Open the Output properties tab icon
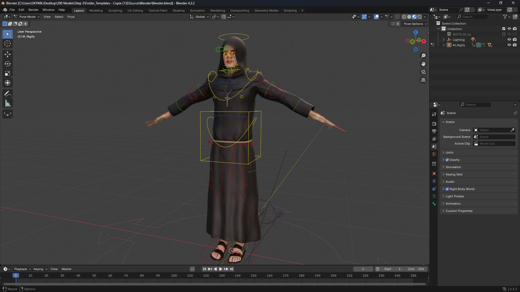Screen dimensions: 520x292 (434, 131)
